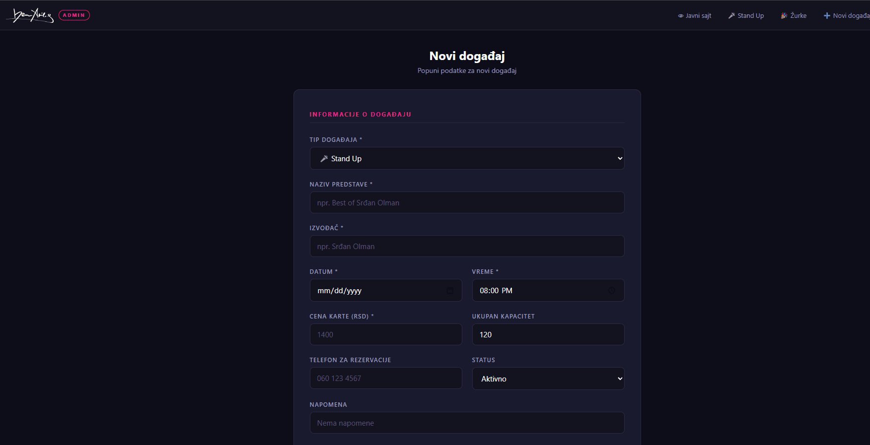870x445 pixels.
Task: Click the signature logo in header
Action: coord(30,15)
